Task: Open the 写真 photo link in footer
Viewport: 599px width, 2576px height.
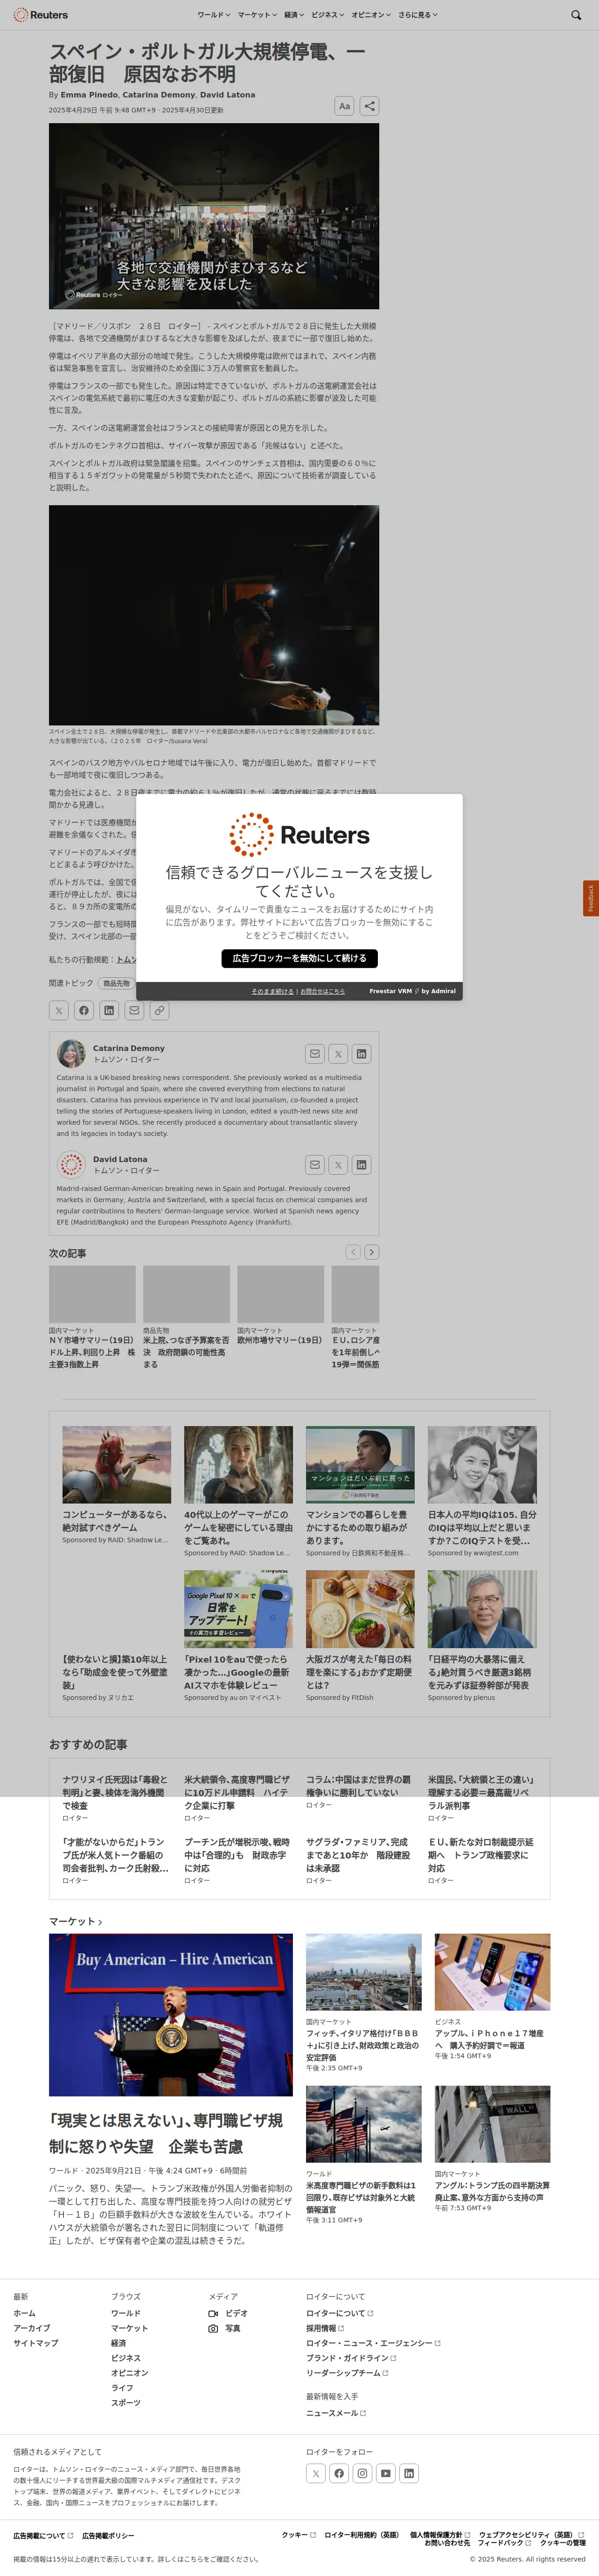Action: (x=224, y=2328)
